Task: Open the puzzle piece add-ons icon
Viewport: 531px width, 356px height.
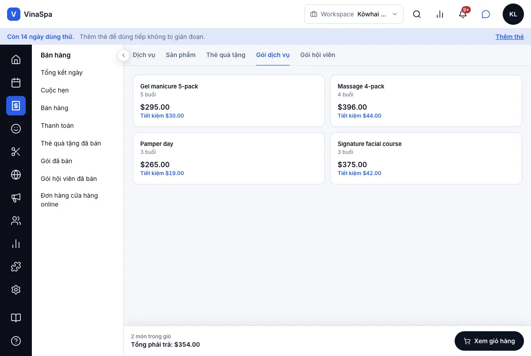Action: point(16,267)
